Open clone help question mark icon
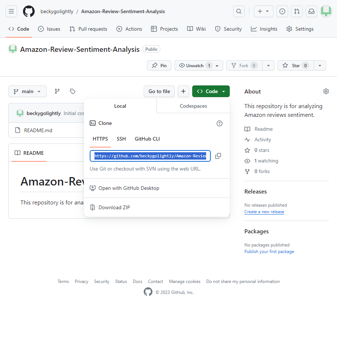Image resolution: width=337 pixels, height=360 pixels. pos(220,123)
